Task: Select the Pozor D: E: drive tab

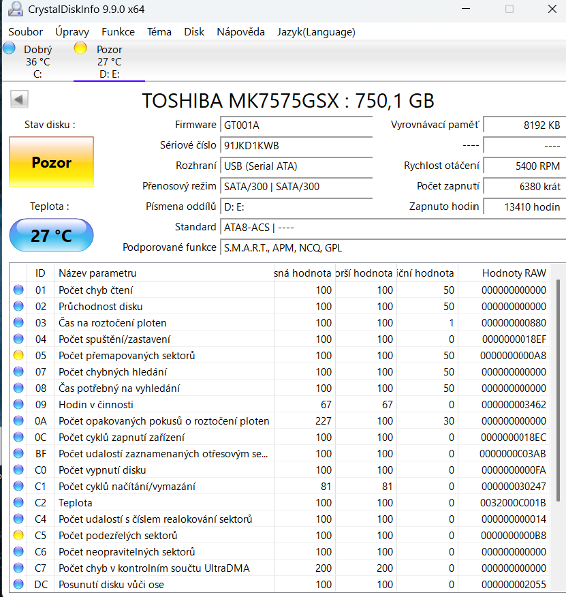Action: 109,61
